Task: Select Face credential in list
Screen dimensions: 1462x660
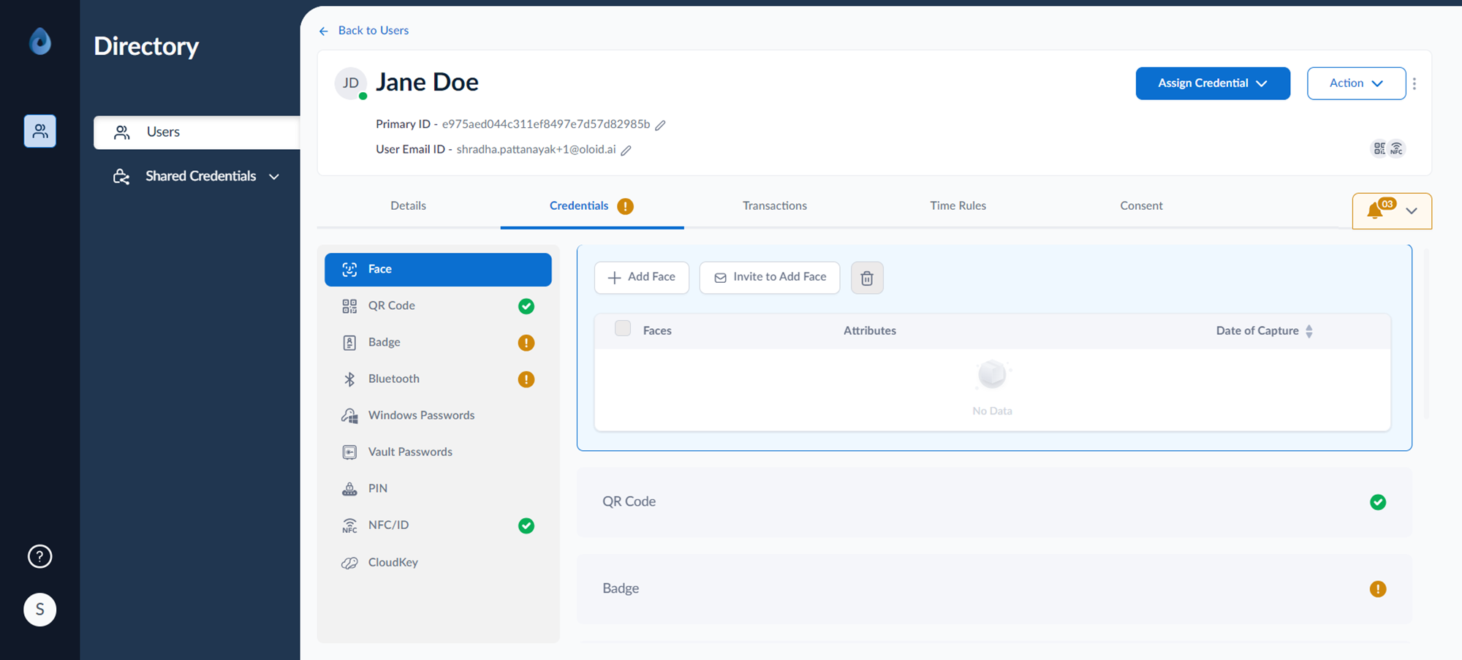Action: (438, 270)
